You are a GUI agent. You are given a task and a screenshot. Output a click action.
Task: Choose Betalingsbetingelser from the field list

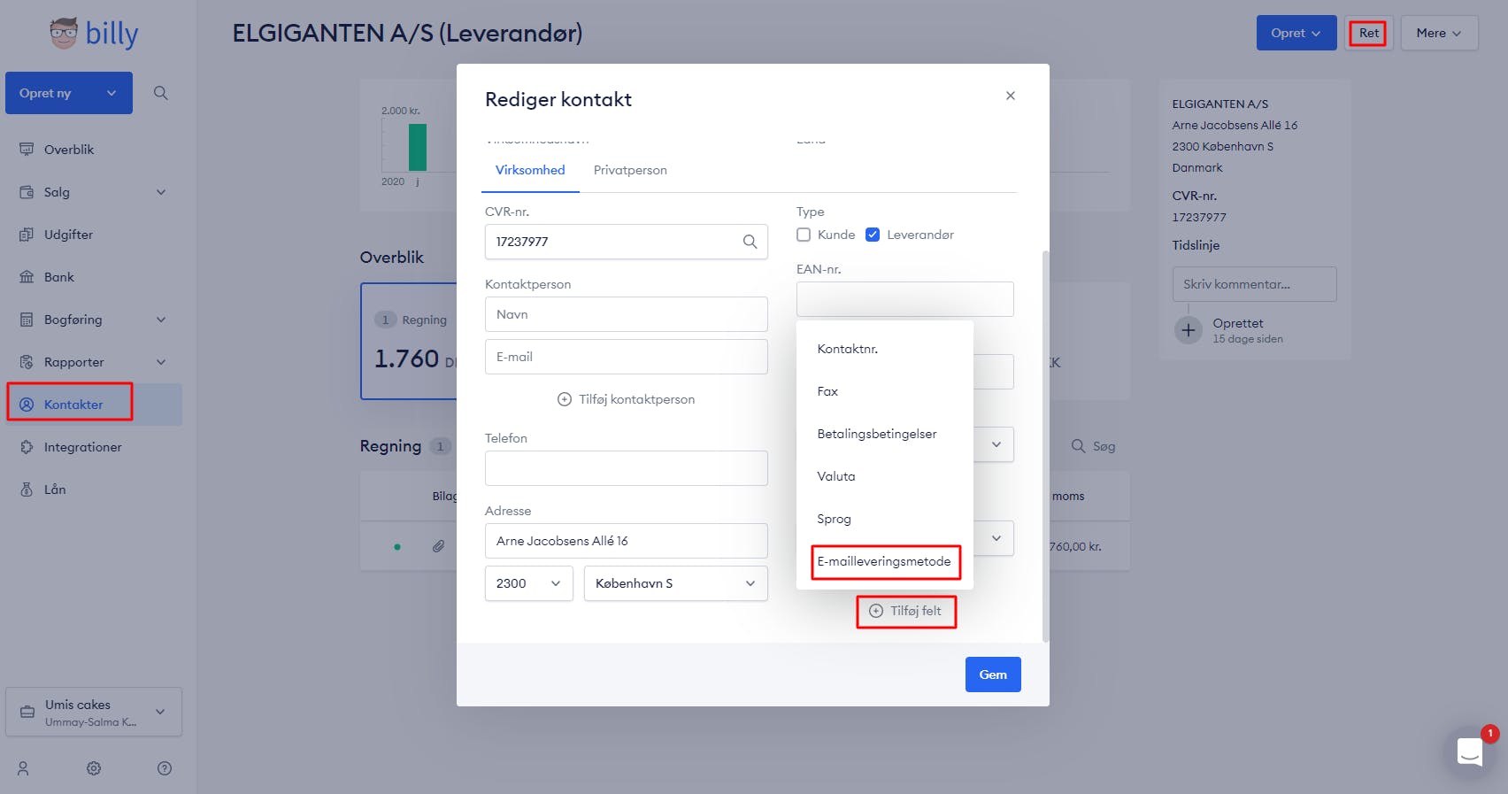click(885, 434)
